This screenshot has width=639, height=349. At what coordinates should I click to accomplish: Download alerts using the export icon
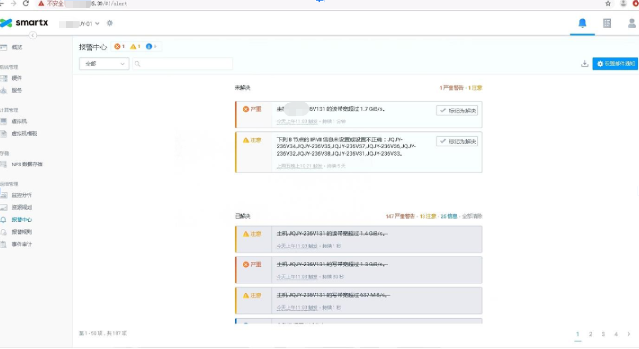584,64
